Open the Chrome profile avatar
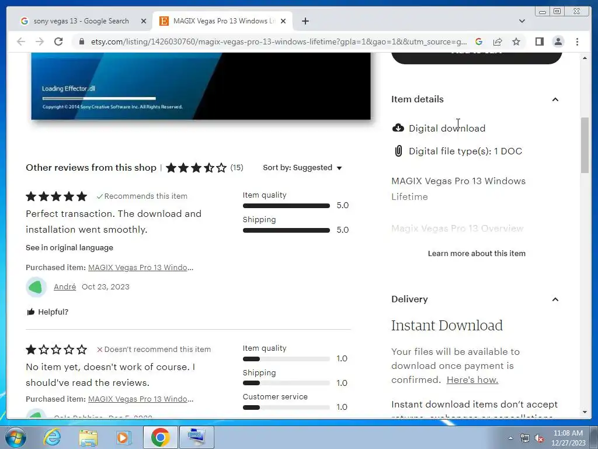Viewport: 598px width, 449px height. point(558,42)
